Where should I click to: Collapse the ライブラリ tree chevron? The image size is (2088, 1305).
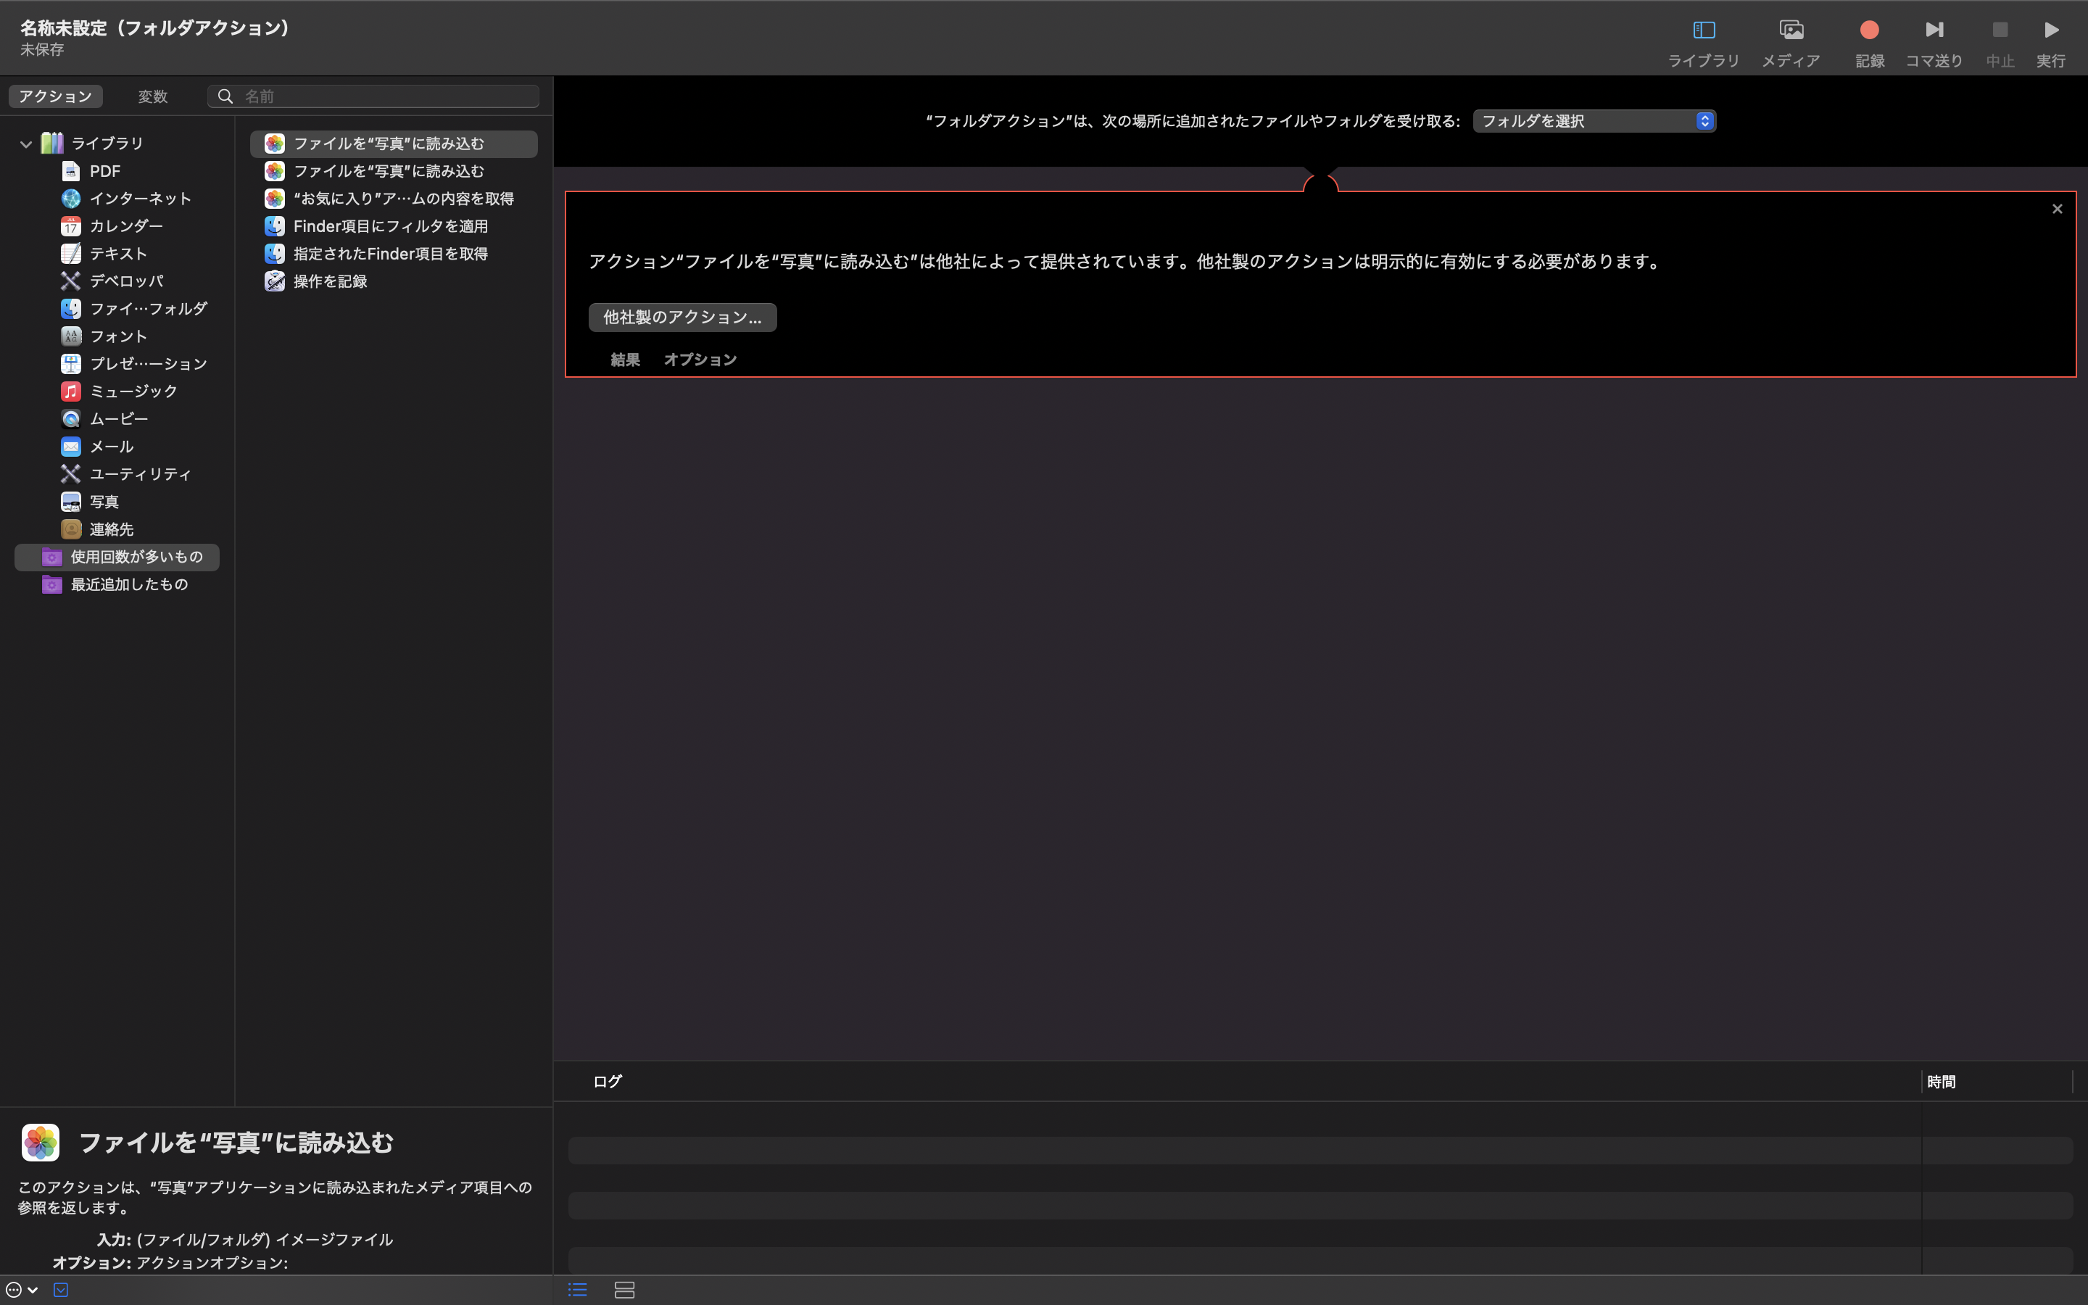pos(26,144)
